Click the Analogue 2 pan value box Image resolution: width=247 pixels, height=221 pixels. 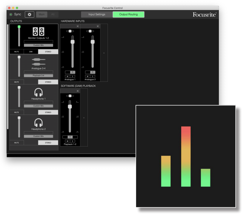click(90, 72)
